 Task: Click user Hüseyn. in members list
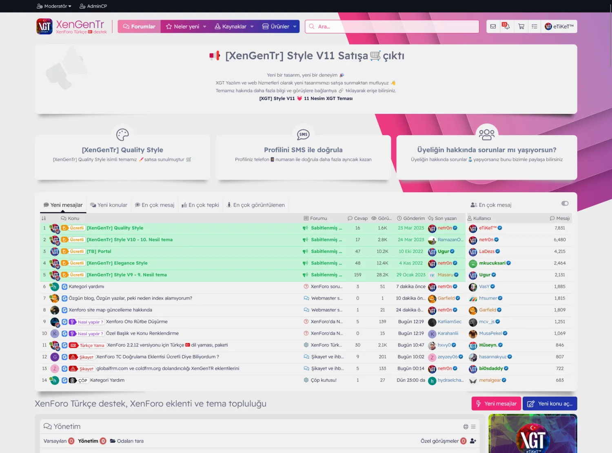pos(488,345)
